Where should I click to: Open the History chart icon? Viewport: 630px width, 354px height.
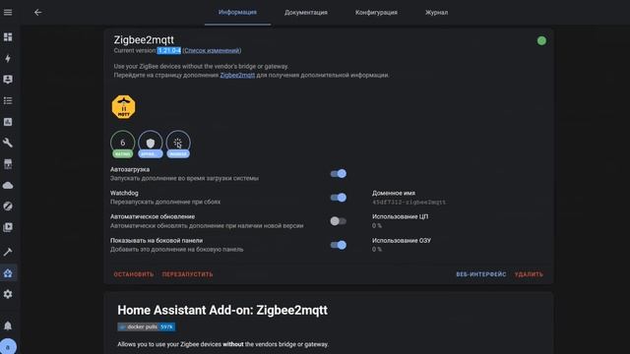8,122
